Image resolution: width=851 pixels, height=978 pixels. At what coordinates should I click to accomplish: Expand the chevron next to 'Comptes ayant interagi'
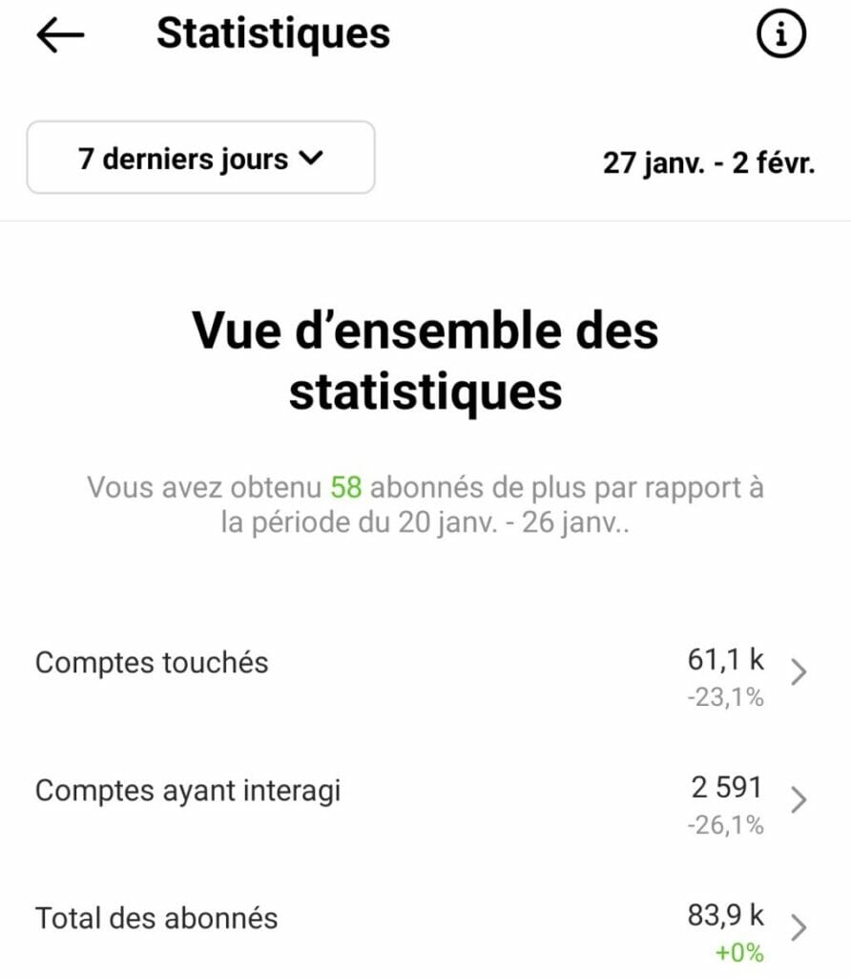pos(799,800)
